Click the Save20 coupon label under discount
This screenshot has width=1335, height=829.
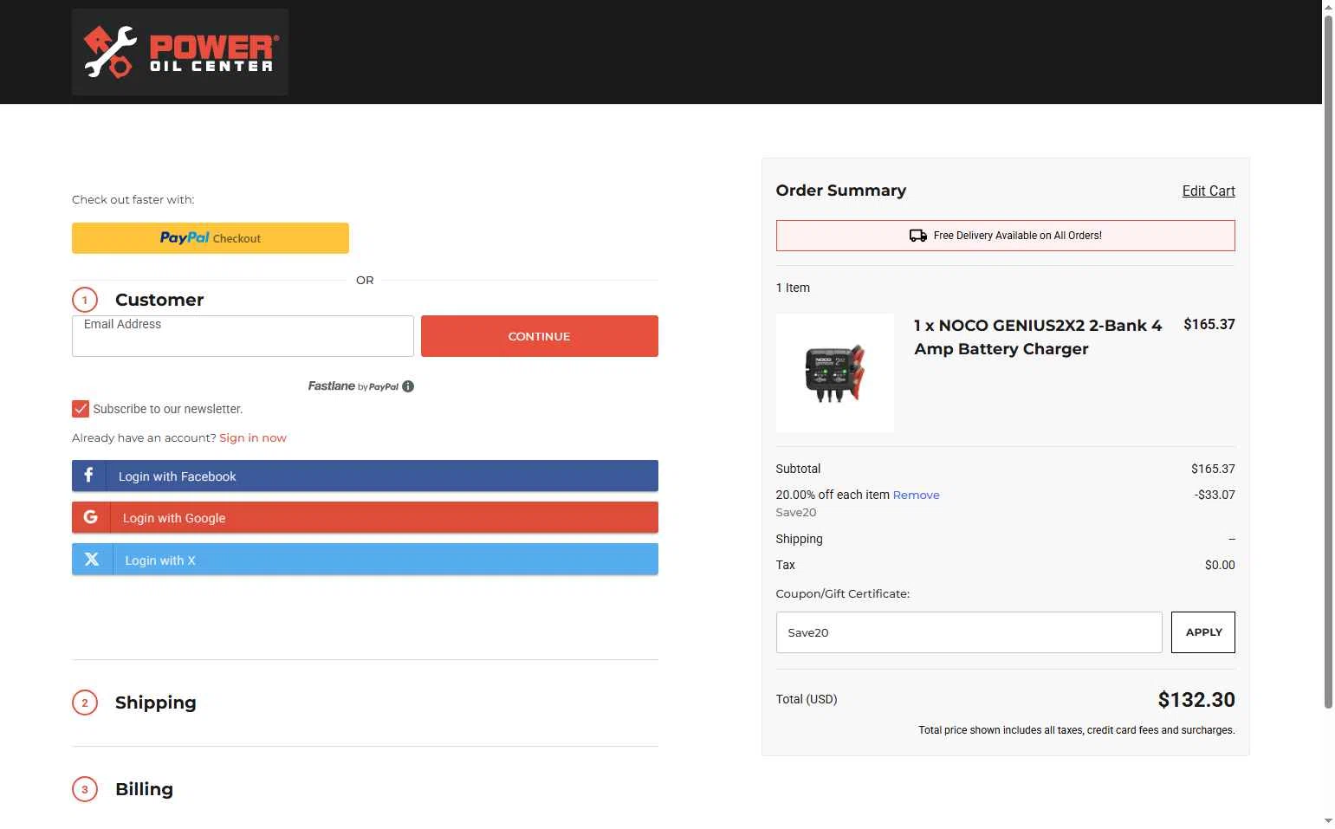[796, 513]
